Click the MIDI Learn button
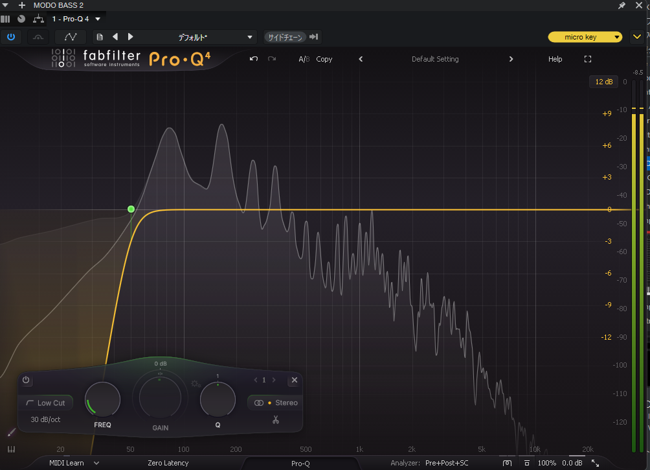 tap(66, 463)
